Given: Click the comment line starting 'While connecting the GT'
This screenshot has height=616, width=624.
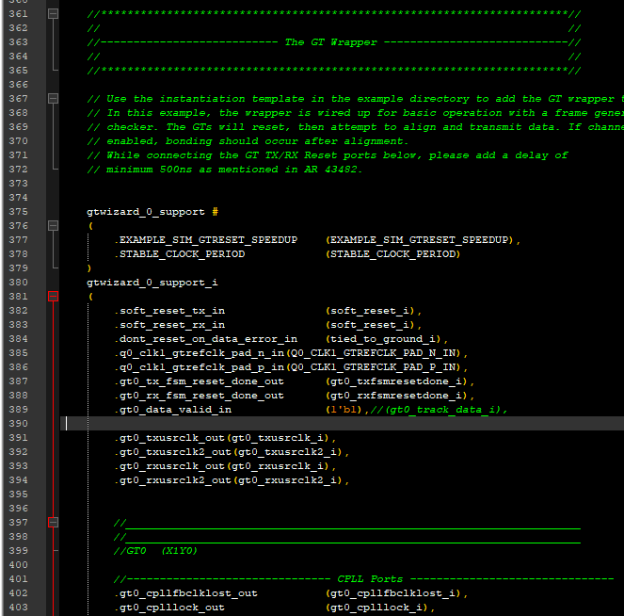Looking at the screenshot, I should point(328,155).
